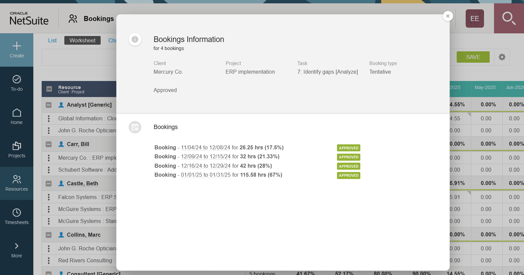This screenshot has width=524, height=275.
Task: Open booking start date 12/09/24
Action: (x=192, y=156)
